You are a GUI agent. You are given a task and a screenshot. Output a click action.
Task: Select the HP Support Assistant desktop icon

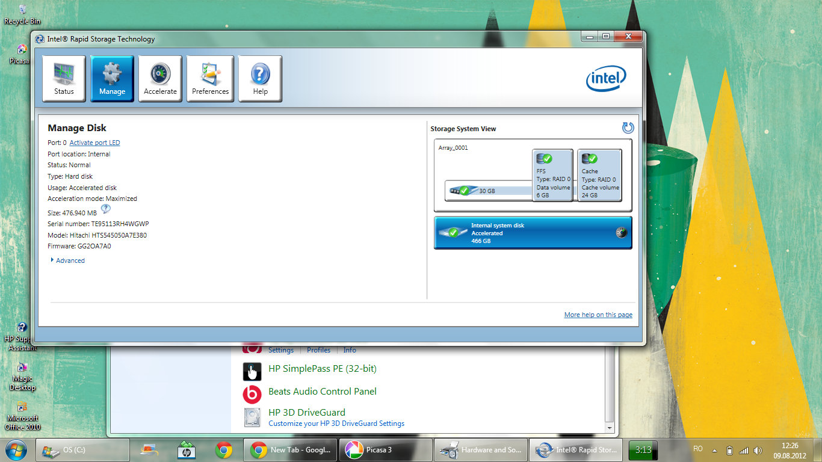22,337
